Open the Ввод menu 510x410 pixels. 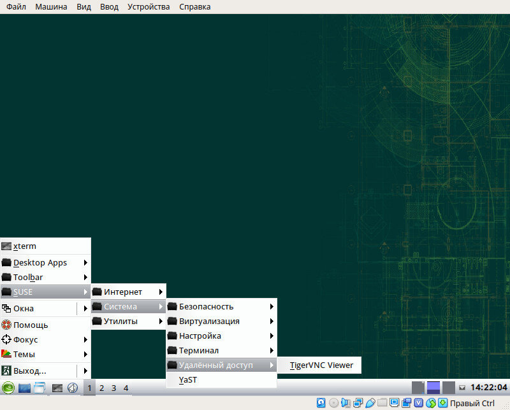(x=109, y=7)
